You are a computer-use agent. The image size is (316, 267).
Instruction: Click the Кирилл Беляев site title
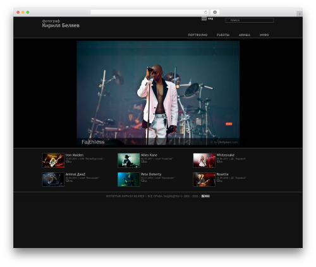pos(61,25)
